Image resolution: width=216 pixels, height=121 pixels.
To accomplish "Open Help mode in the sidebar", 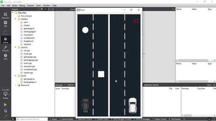I will point(5,56).
